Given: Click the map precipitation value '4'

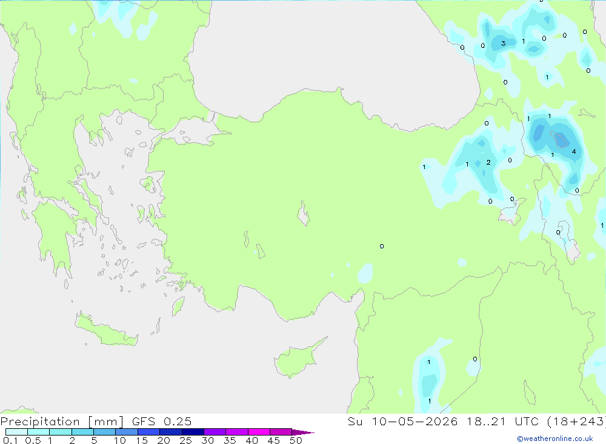Looking at the screenshot, I should point(574,151).
